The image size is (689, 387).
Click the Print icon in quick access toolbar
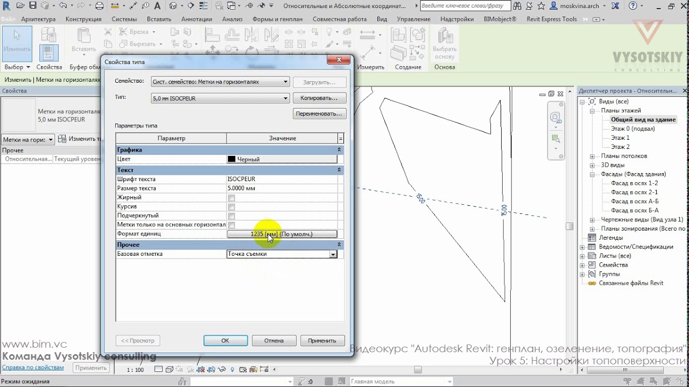tap(100, 6)
